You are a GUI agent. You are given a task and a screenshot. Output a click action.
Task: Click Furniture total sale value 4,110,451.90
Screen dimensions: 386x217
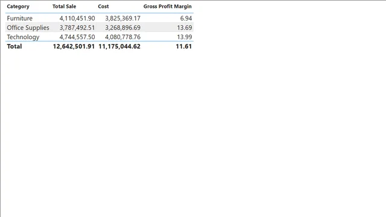coord(77,18)
